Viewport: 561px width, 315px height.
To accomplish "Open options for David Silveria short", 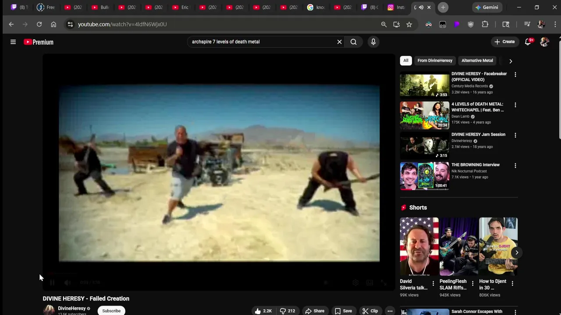I will [x=433, y=283].
